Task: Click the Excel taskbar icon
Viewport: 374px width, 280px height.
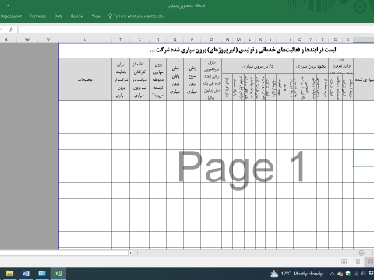Action: (x=58, y=274)
